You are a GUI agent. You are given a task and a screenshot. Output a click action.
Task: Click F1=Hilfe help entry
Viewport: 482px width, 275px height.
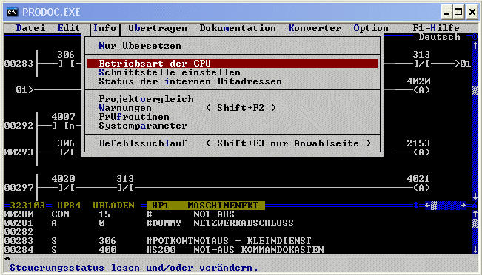[x=436, y=28]
